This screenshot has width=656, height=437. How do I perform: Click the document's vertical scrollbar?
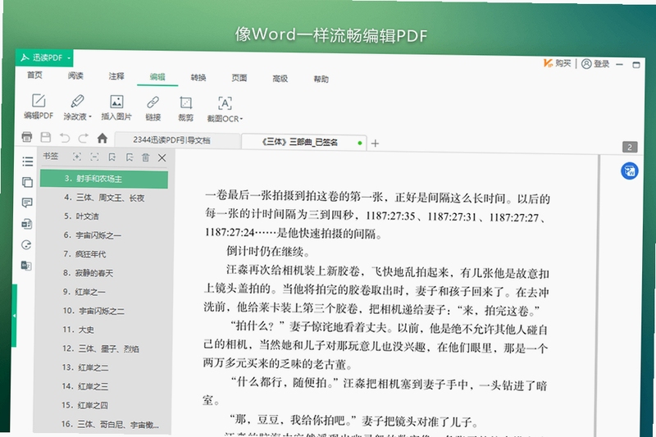[599, 296]
